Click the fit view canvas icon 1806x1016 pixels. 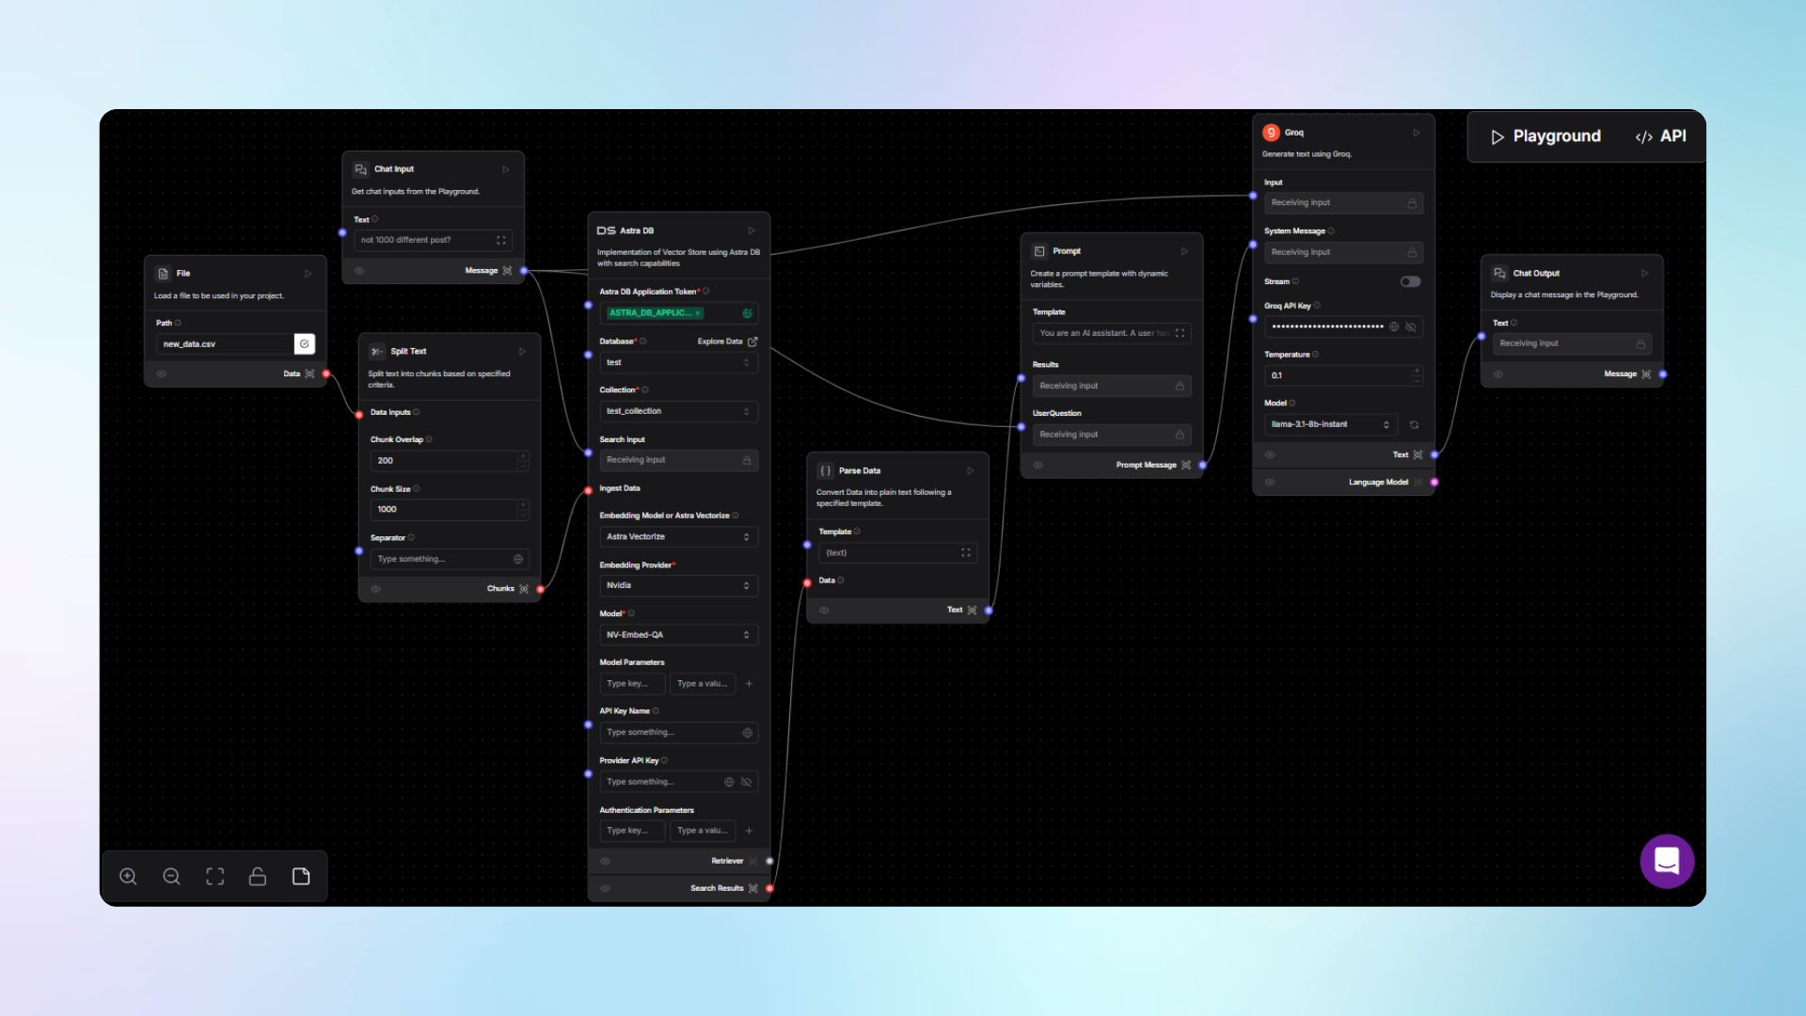tap(214, 877)
